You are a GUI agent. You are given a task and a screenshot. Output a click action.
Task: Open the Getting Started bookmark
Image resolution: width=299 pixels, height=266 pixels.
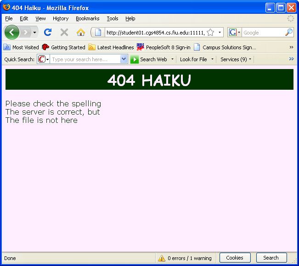coord(63,47)
